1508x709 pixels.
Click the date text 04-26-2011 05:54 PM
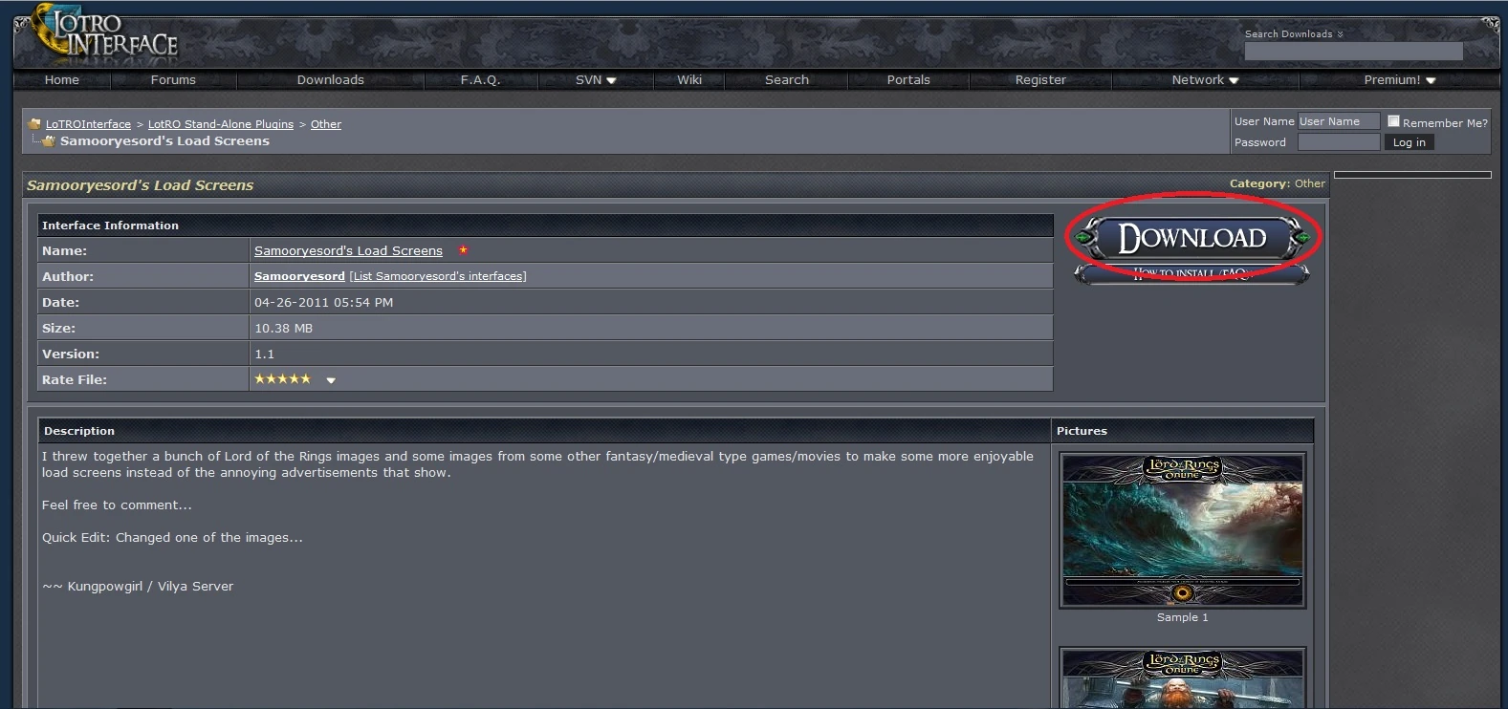coord(323,302)
